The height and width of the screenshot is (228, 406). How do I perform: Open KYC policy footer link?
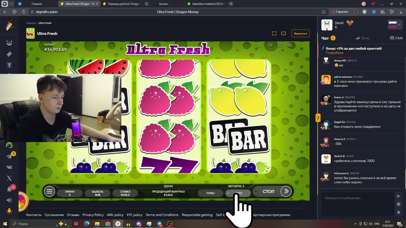(134, 215)
